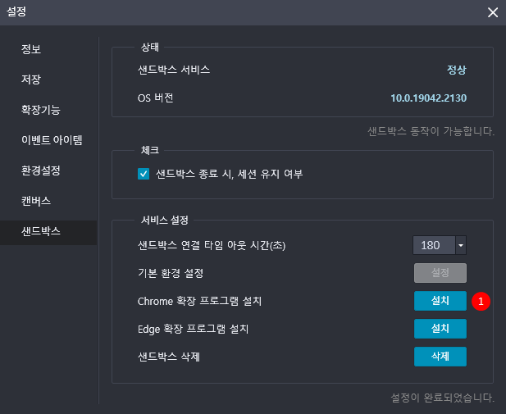Select the 캔버스 sidebar item

(36, 201)
